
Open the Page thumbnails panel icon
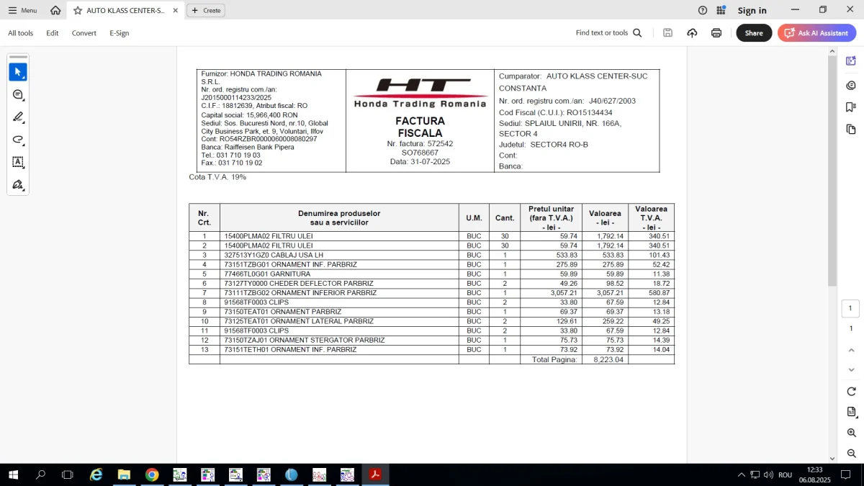click(851, 130)
